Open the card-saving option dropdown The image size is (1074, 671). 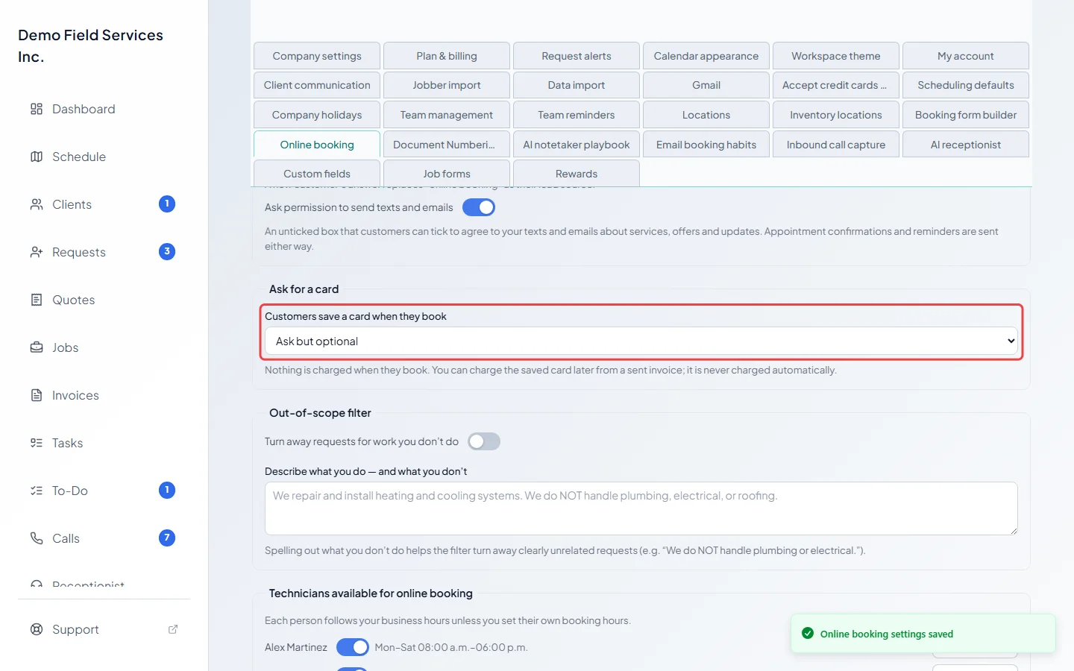641,341
